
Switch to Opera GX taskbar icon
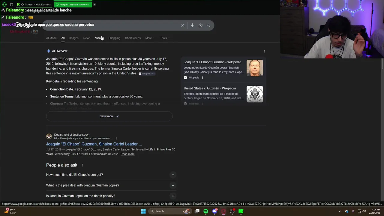click(x=223, y=211)
